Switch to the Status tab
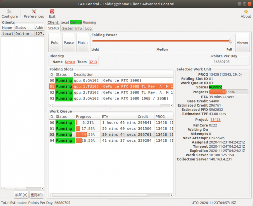The width and height of the screenshot is (253, 206). (54, 28)
